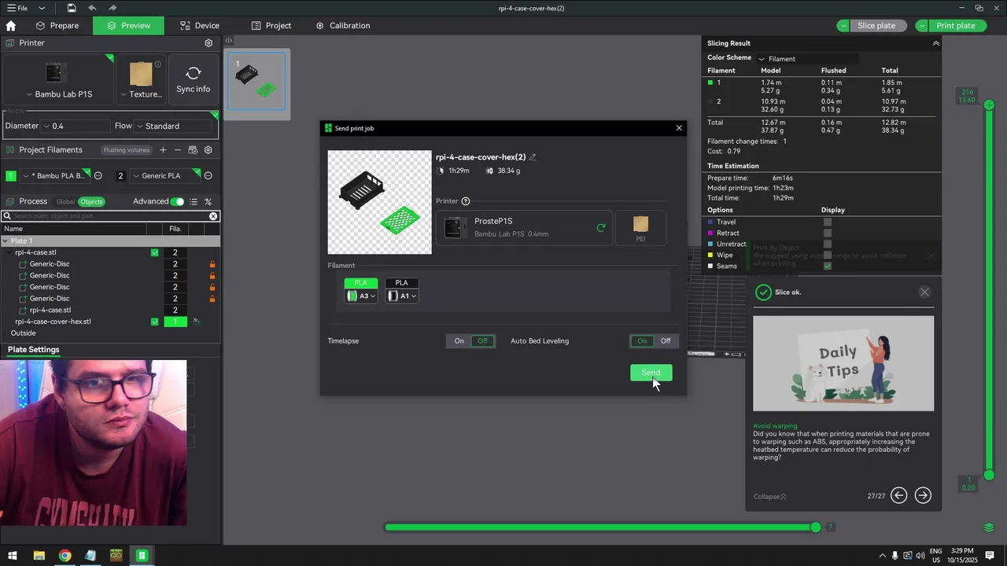Collapse the Plate 1 tree node
1007x566 pixels.
[5, 241]
